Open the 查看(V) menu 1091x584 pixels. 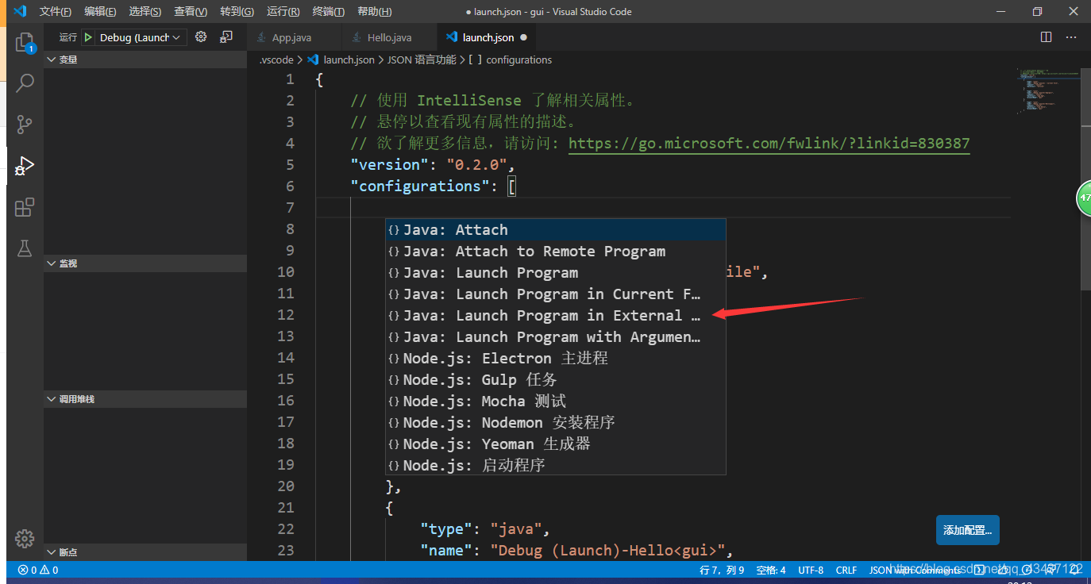click(x=191, y=12)
